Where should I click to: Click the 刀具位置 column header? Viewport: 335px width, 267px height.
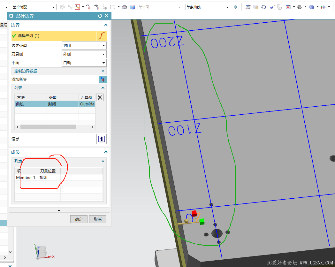tap(49, 171)
